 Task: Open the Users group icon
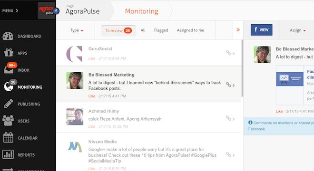[8, 120]
